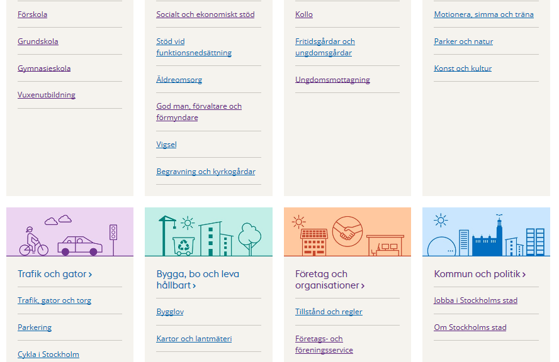
Task: Visit Motionera, simma och träna link
Action: (484, 14)
